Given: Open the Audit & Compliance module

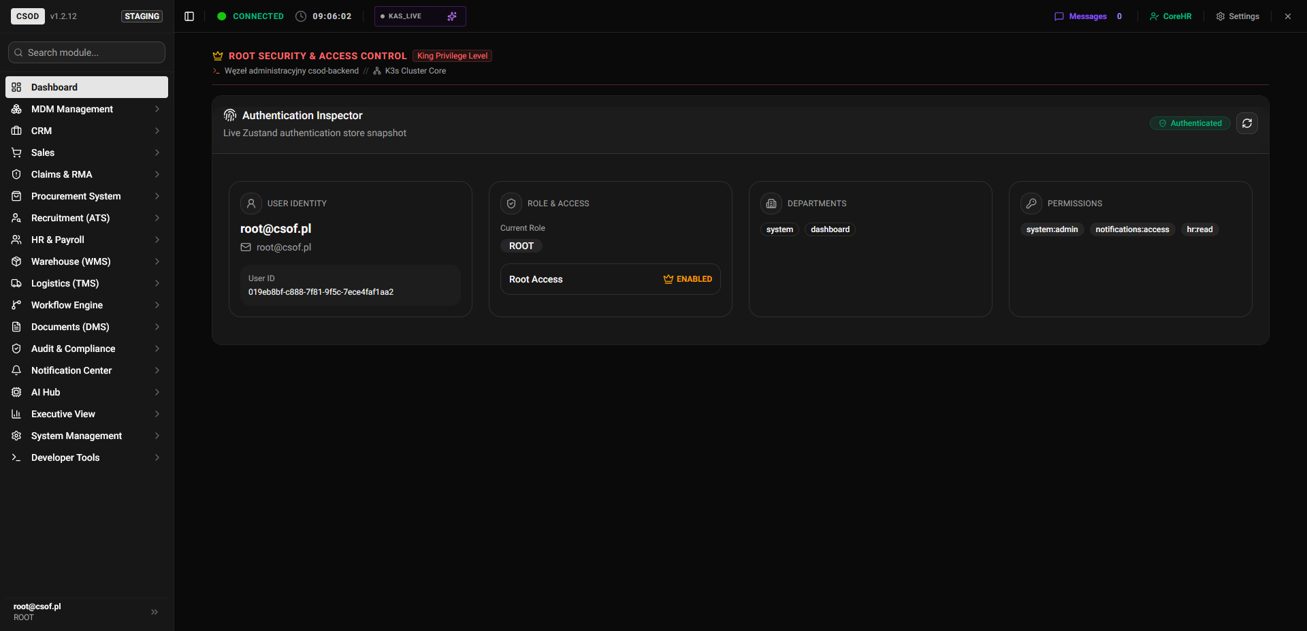Looking at the screenshot, I should click(86, 349).
